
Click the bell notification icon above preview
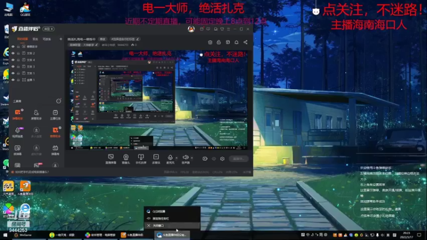236,42
